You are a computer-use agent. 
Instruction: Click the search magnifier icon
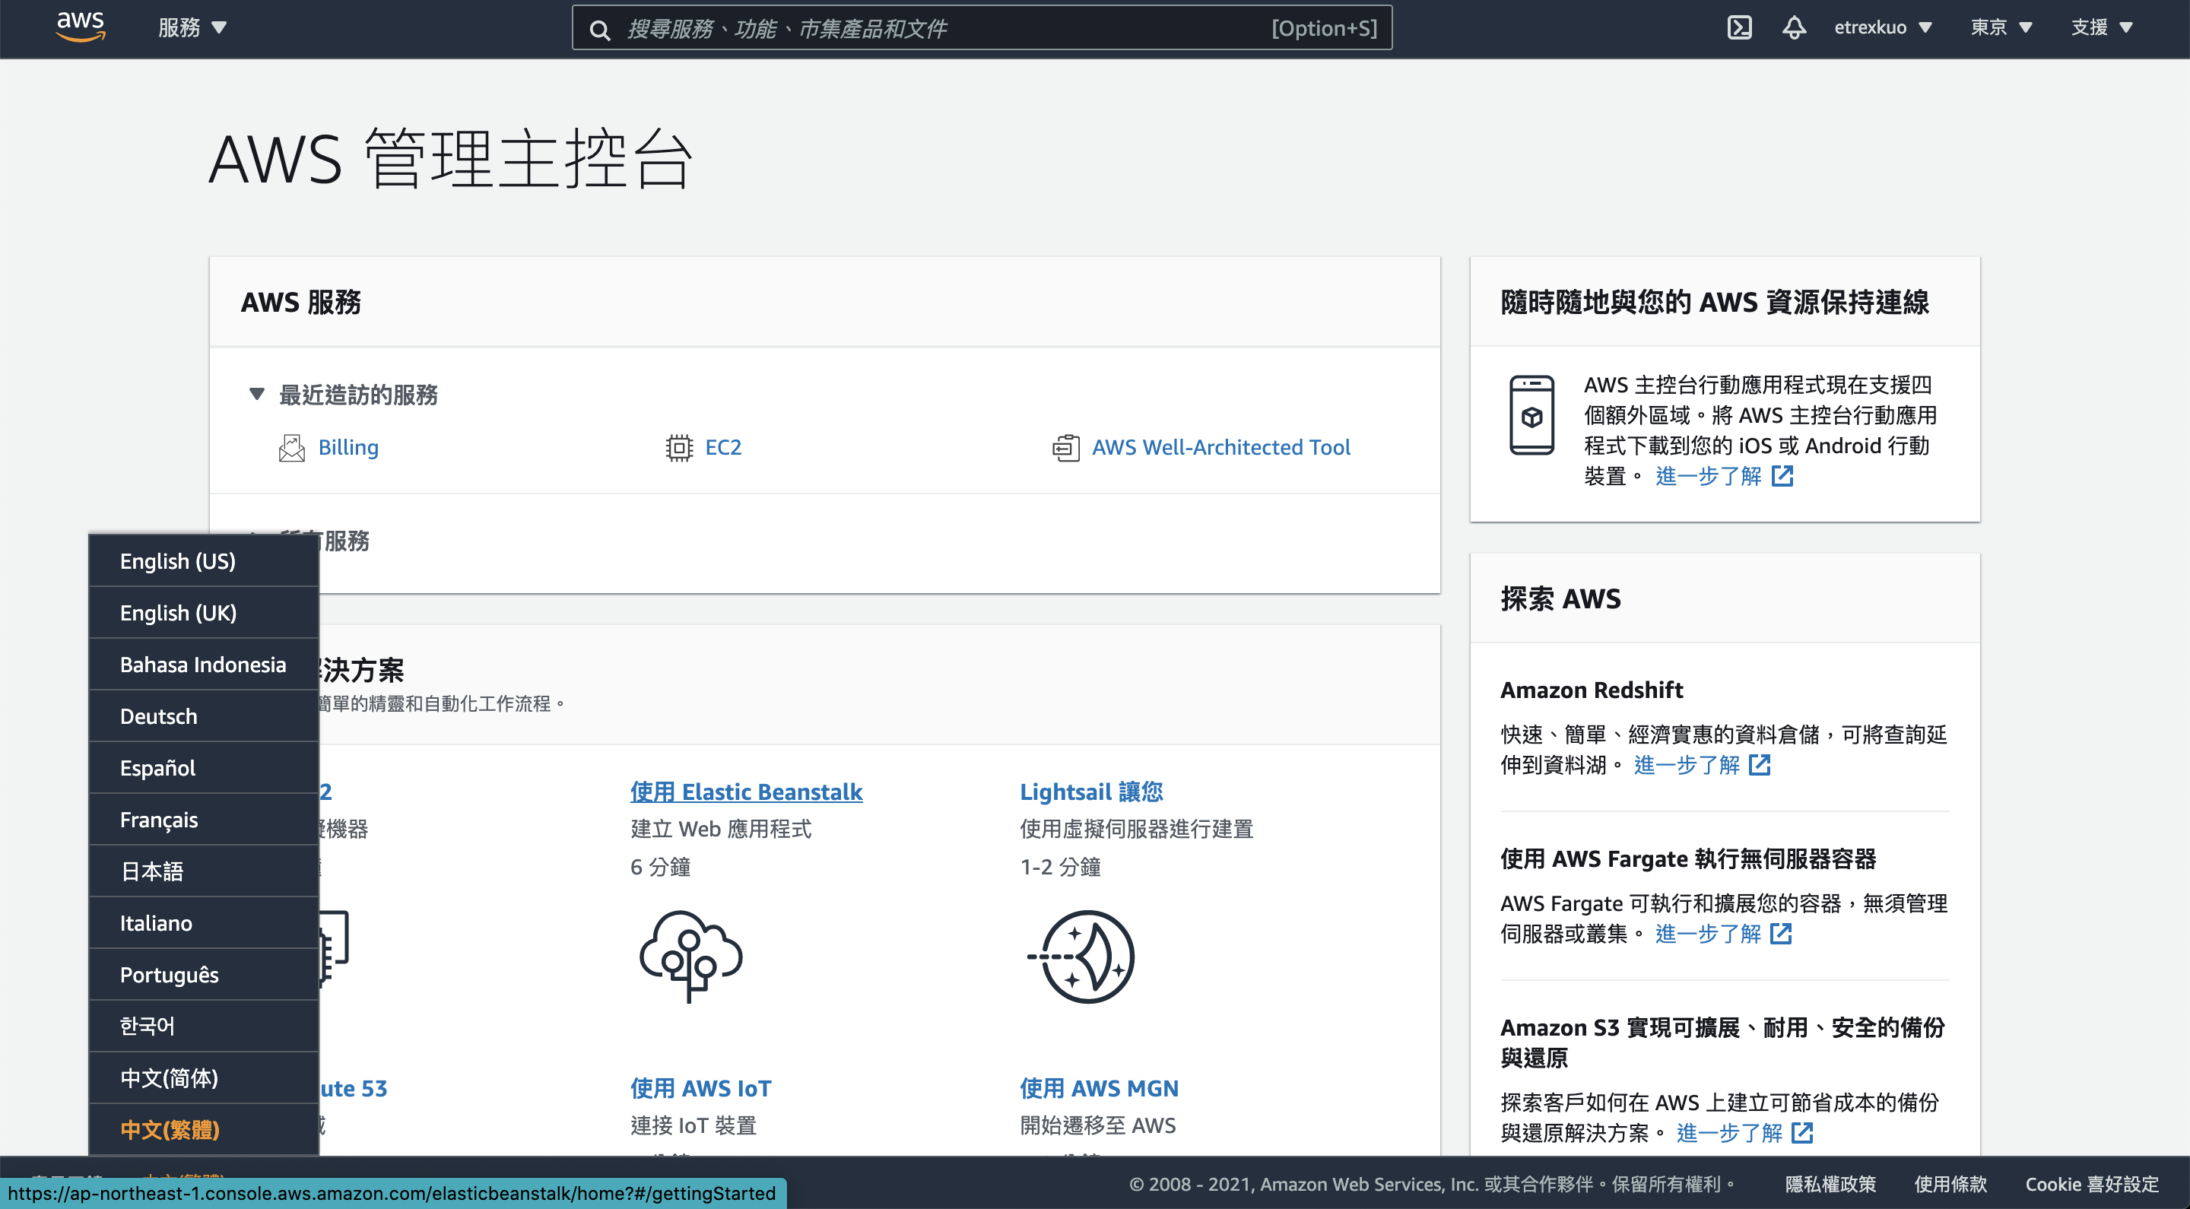click(599, 30)
